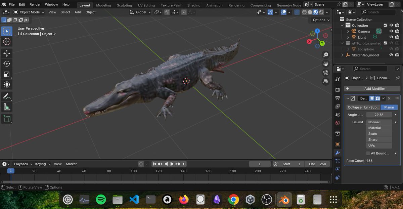Image resolution: width=403 pixels, height=209 pixels.
Task: Collapse the Decimate modifier panel
Action: coord(347,98)
